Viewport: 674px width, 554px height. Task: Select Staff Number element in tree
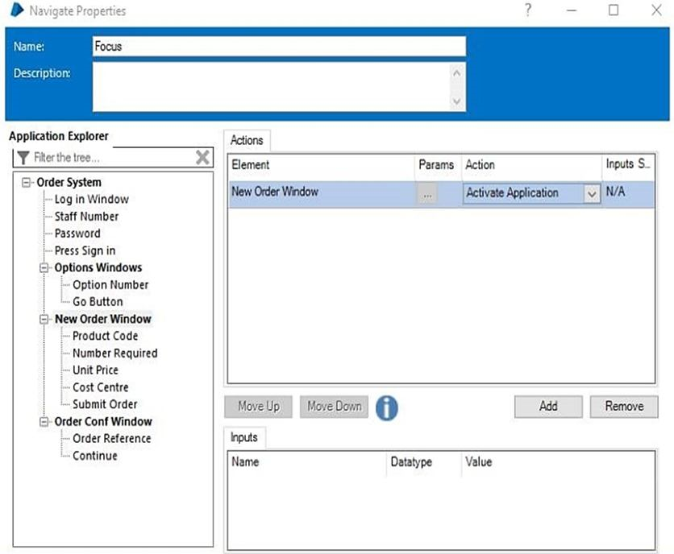86,217
